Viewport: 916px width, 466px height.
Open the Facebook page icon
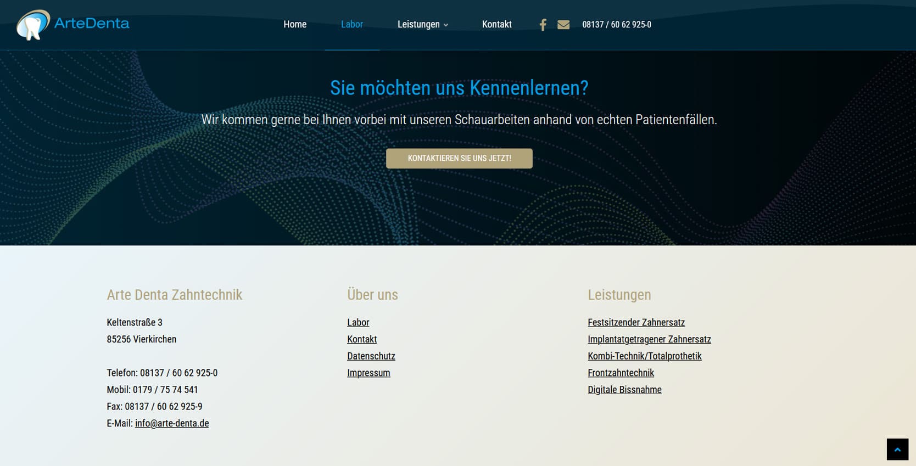click(x=543, y=25)
